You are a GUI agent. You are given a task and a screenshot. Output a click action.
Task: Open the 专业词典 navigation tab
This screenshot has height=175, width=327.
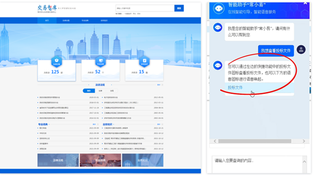point(85,20)
